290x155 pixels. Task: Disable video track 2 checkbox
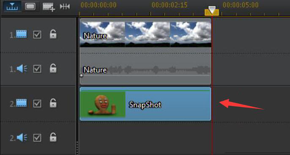pos(37,103)
